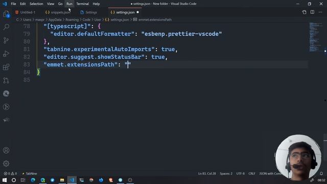The height and width of the screenshot is (184, 327).
Task: Click the Spaces: 2 indentation indicator
Action: (226, 174)
